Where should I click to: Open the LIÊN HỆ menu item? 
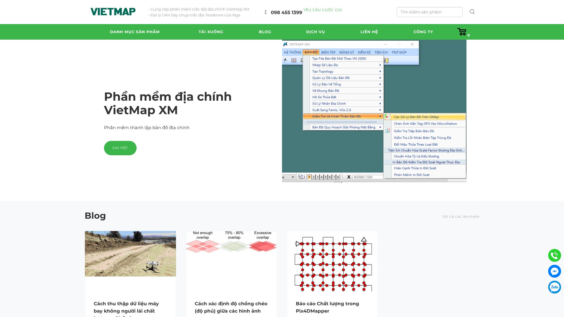click(369, 32)
